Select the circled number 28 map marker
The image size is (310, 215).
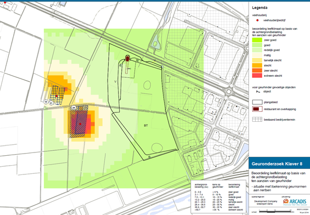[x=74, y=107]
